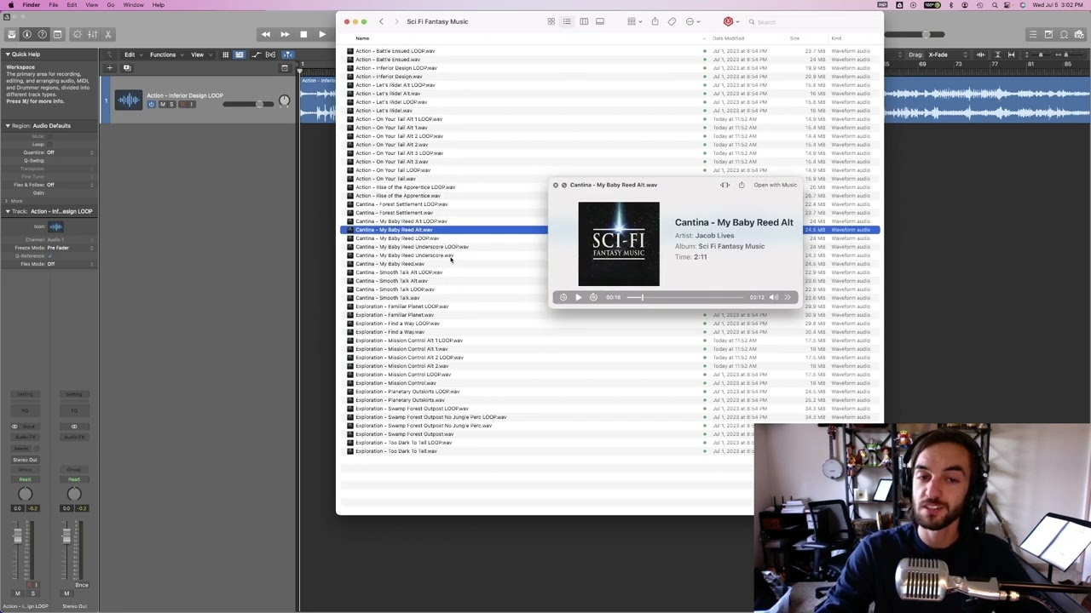Add tags using Finder's tag icon
Viewport: 1091px width, 613px height.
point(672,21)
